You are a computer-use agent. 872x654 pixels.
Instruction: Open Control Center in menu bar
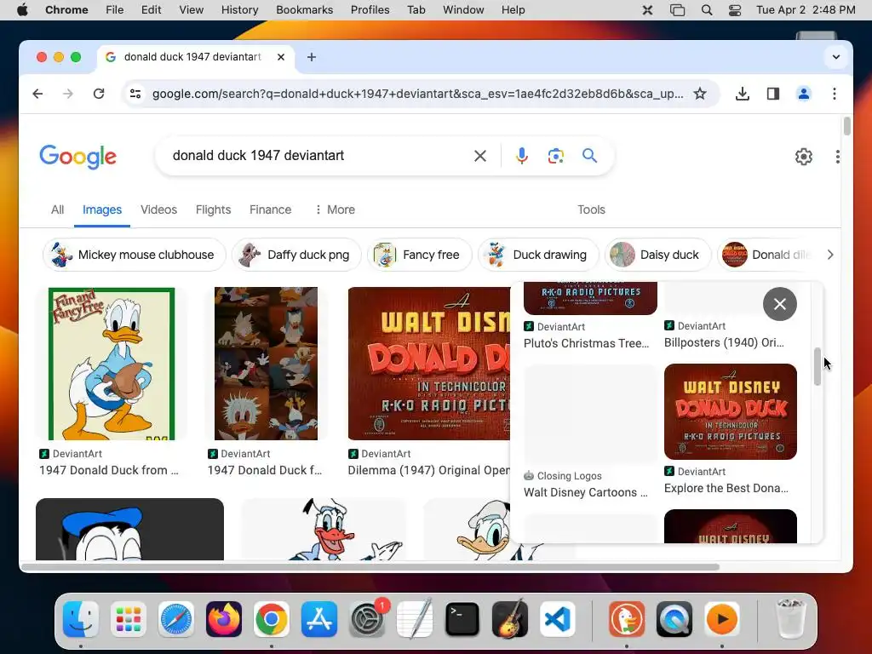coord(735,10)
